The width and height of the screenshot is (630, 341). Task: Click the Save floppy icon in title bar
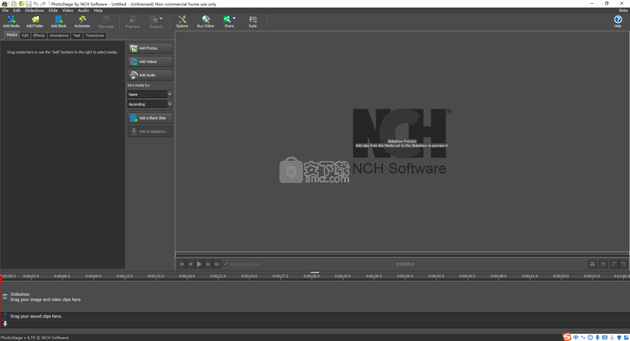click(x=29, y=4)
